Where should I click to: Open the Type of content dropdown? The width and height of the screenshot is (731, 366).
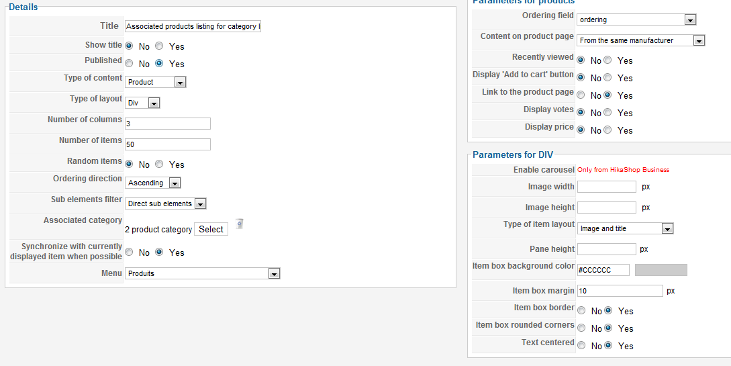click(156, 82)
